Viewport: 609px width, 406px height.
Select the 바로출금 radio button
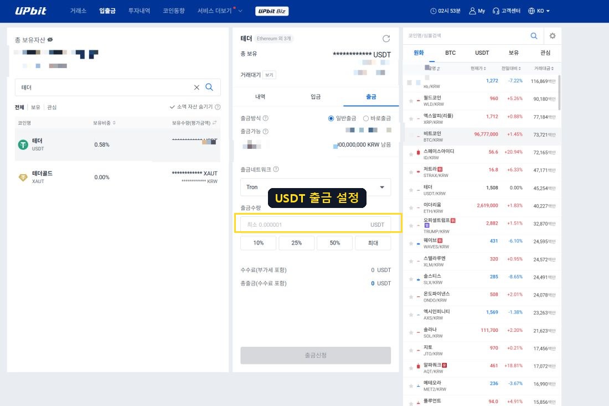pos(365,118)
